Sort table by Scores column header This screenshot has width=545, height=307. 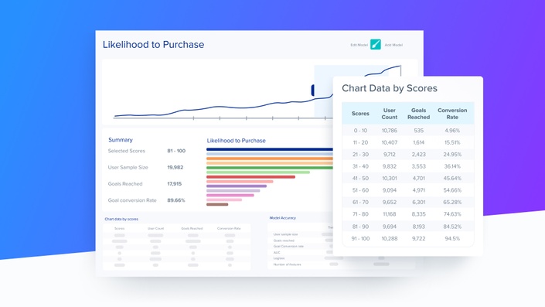(x=360, y=114)
